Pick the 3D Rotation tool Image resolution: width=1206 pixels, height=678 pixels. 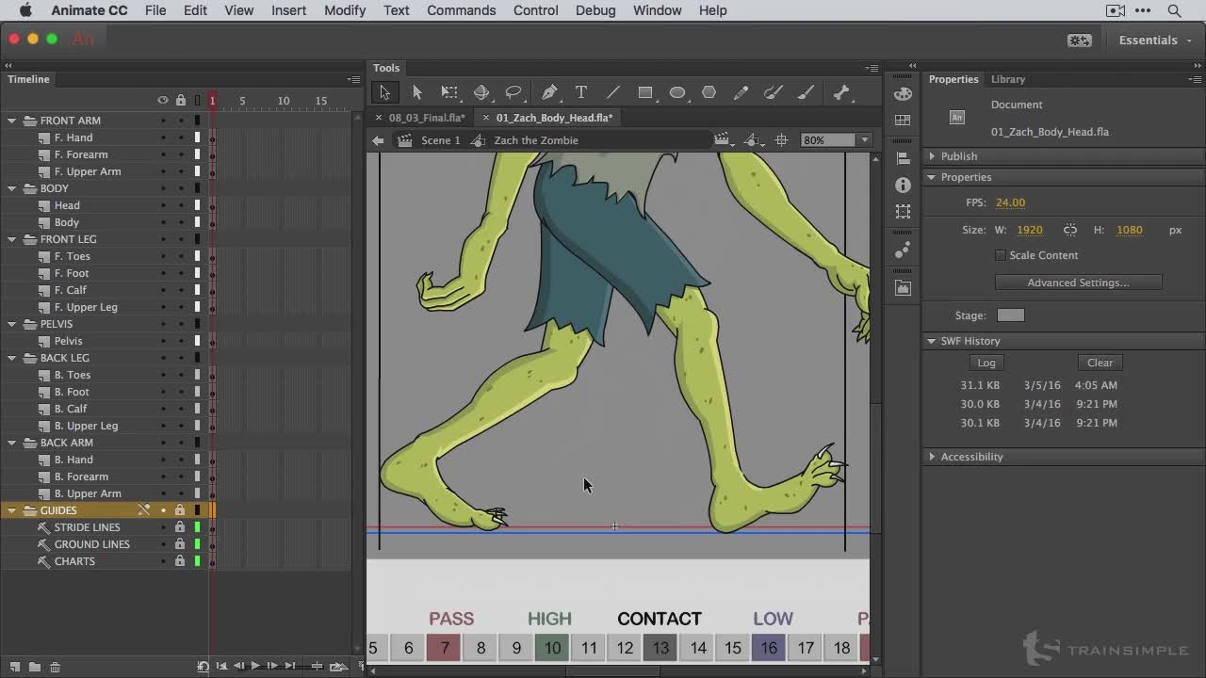pos(481,92)
